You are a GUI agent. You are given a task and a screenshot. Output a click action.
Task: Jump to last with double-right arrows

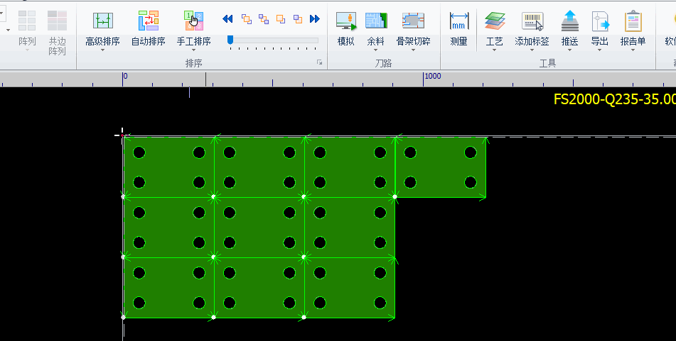coord(315,19)
